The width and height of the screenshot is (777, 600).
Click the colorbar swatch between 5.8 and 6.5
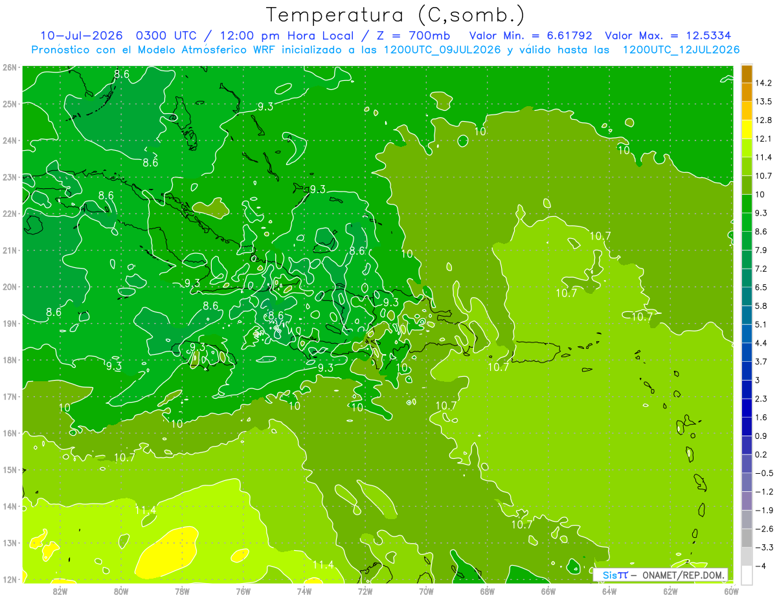click(x=747, y=296)
